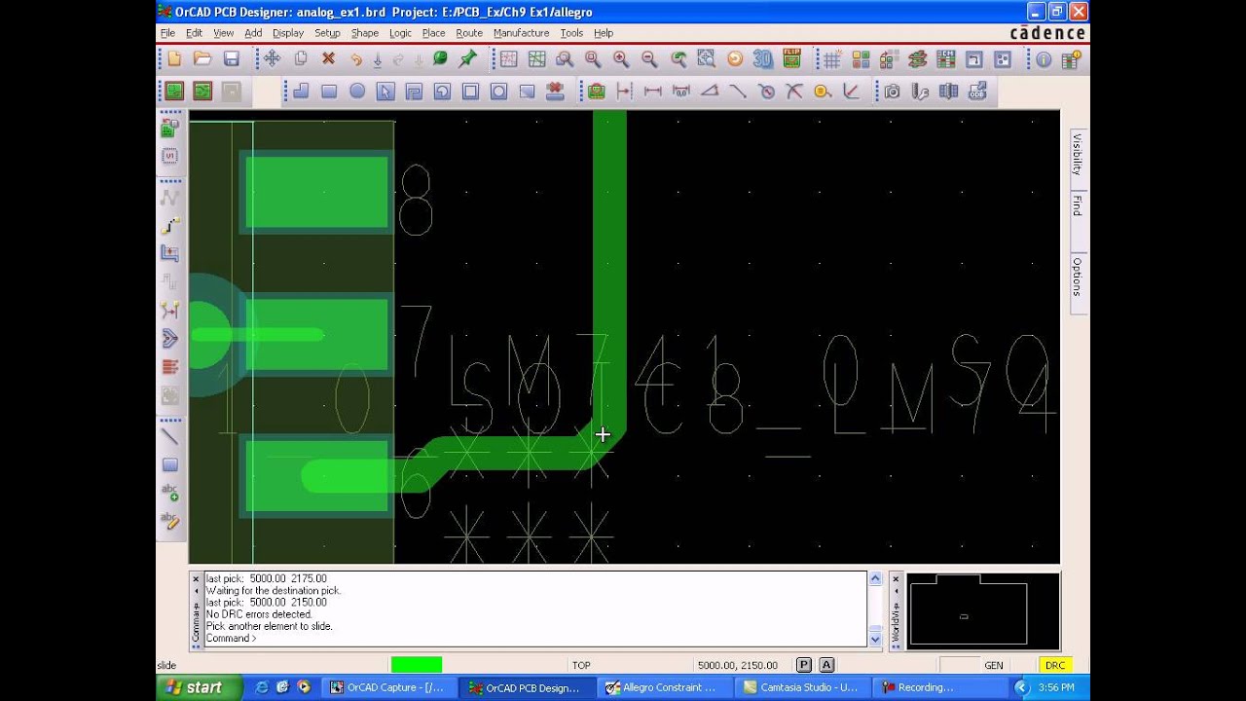Close the WorldView panel

tap(896, 579)
